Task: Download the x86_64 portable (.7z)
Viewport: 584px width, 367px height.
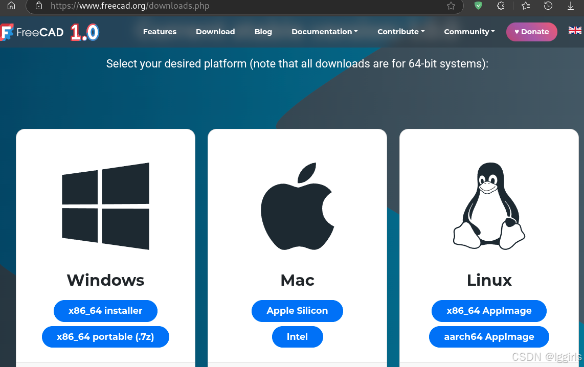Action: [x=105, y=337]
